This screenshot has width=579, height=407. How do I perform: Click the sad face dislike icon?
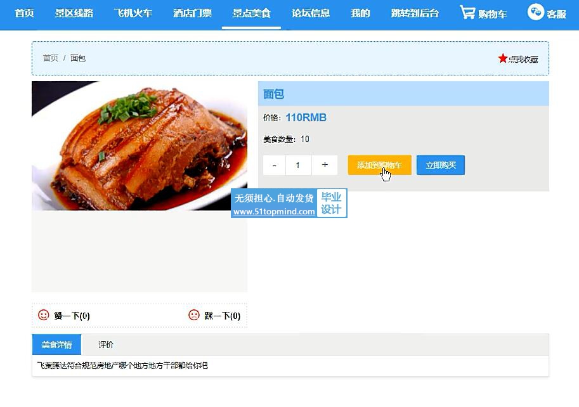click(x=194, y=314)
